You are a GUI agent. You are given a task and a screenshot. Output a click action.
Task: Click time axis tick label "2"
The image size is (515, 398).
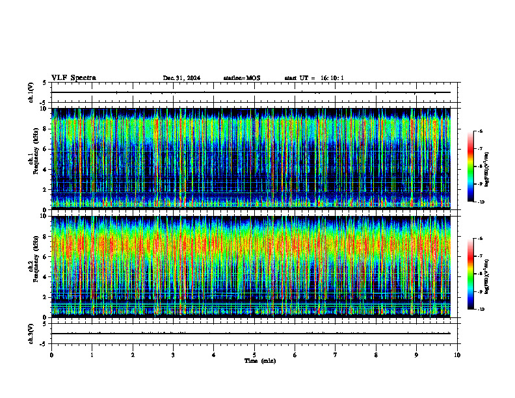pyautogui.click(x=133, y=355)
